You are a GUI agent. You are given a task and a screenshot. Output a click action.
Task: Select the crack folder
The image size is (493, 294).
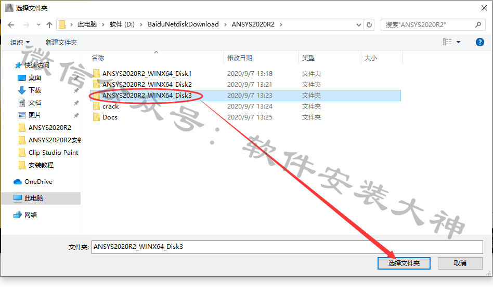[x=110, y=106]
